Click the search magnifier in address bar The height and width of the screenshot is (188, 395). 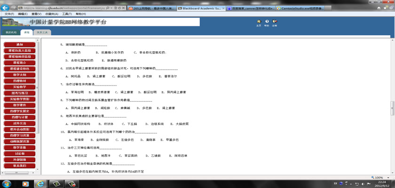(x=108, y=8)
